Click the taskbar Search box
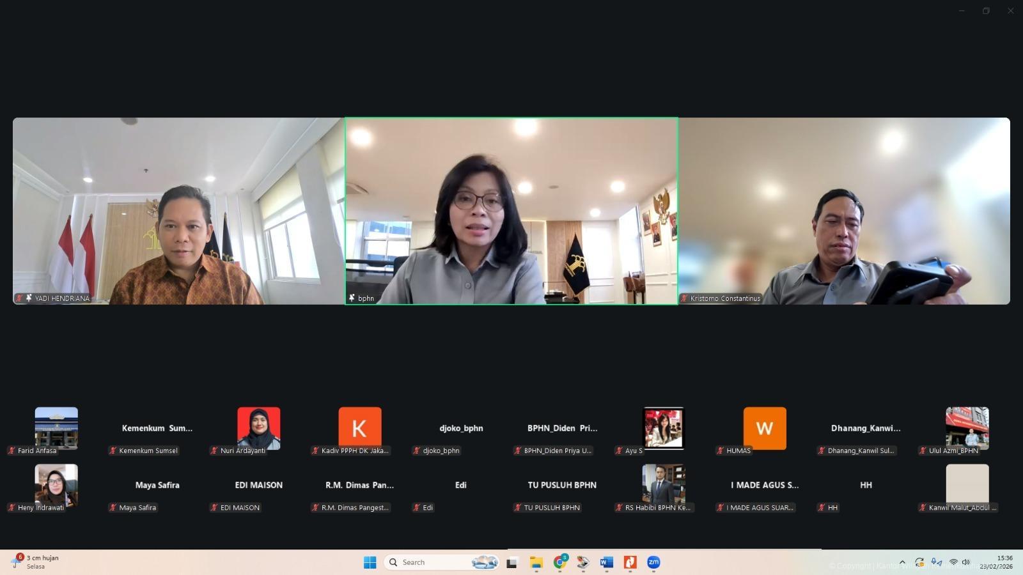1023x575 pixels. (x=428, y=562)
